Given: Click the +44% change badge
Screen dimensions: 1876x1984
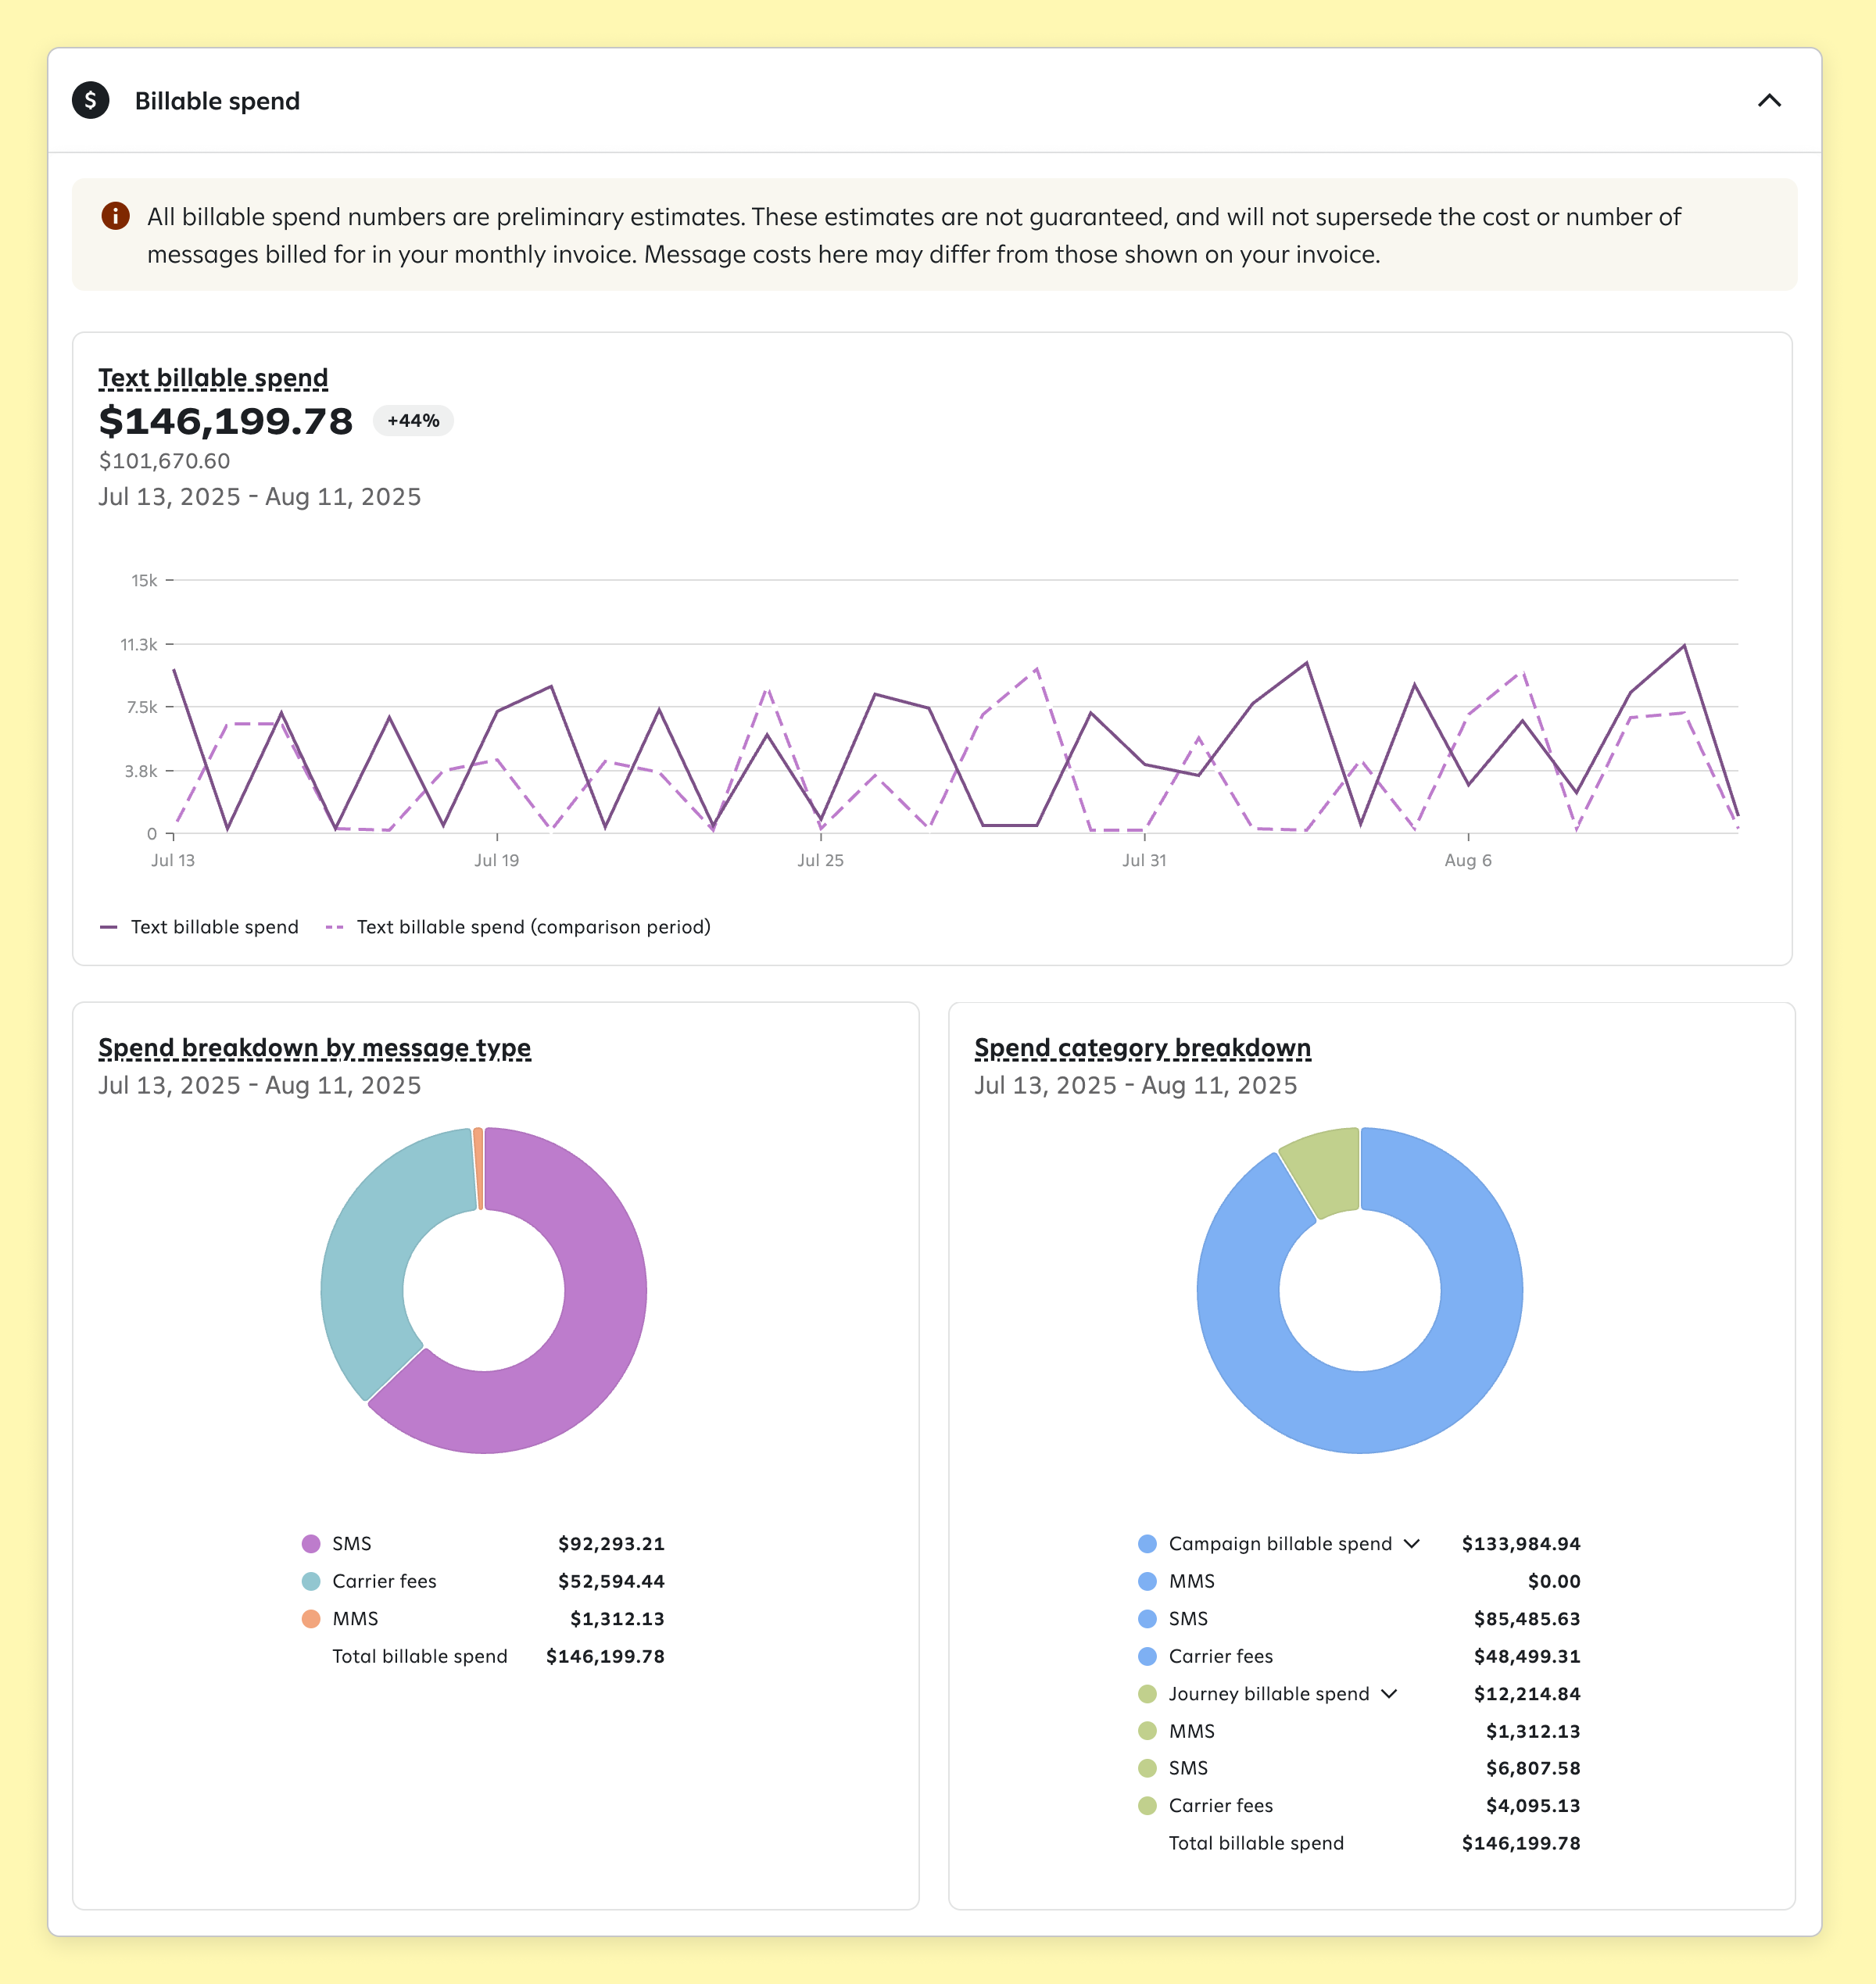Looking at the screenshot, I should point(413,421).
